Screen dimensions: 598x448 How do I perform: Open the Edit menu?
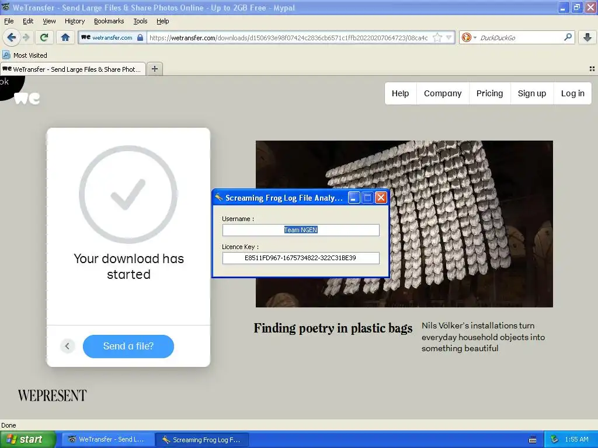pyautogui.click(x=28, y=21)
